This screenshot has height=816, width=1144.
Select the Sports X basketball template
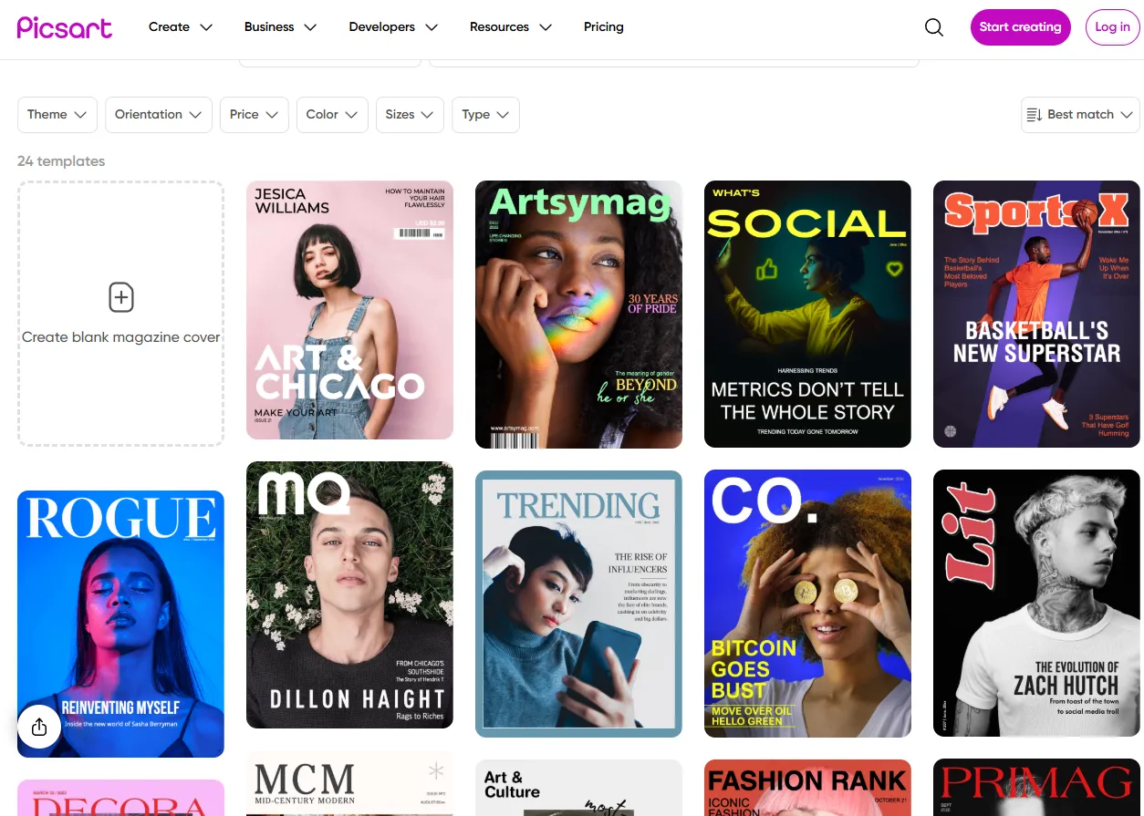(1036, 315)
